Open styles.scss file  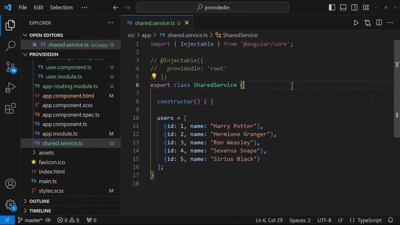tap(51, 191)
